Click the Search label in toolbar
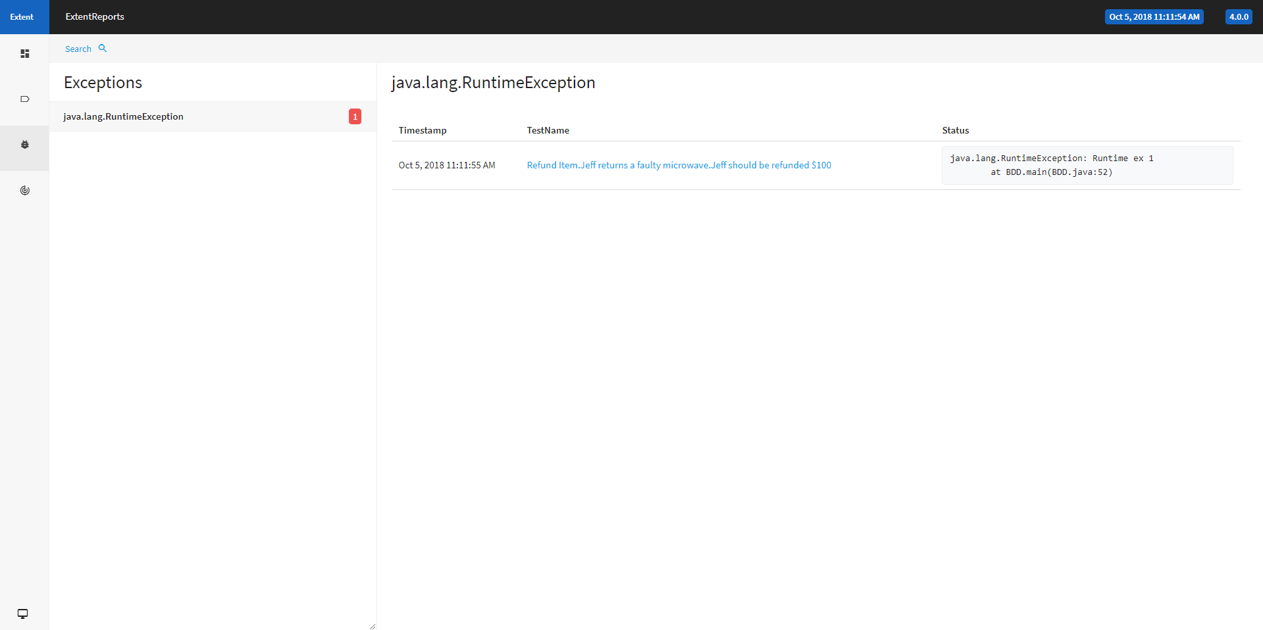The height and width of the screenshot is (630, 1263). tap(78, 49)
